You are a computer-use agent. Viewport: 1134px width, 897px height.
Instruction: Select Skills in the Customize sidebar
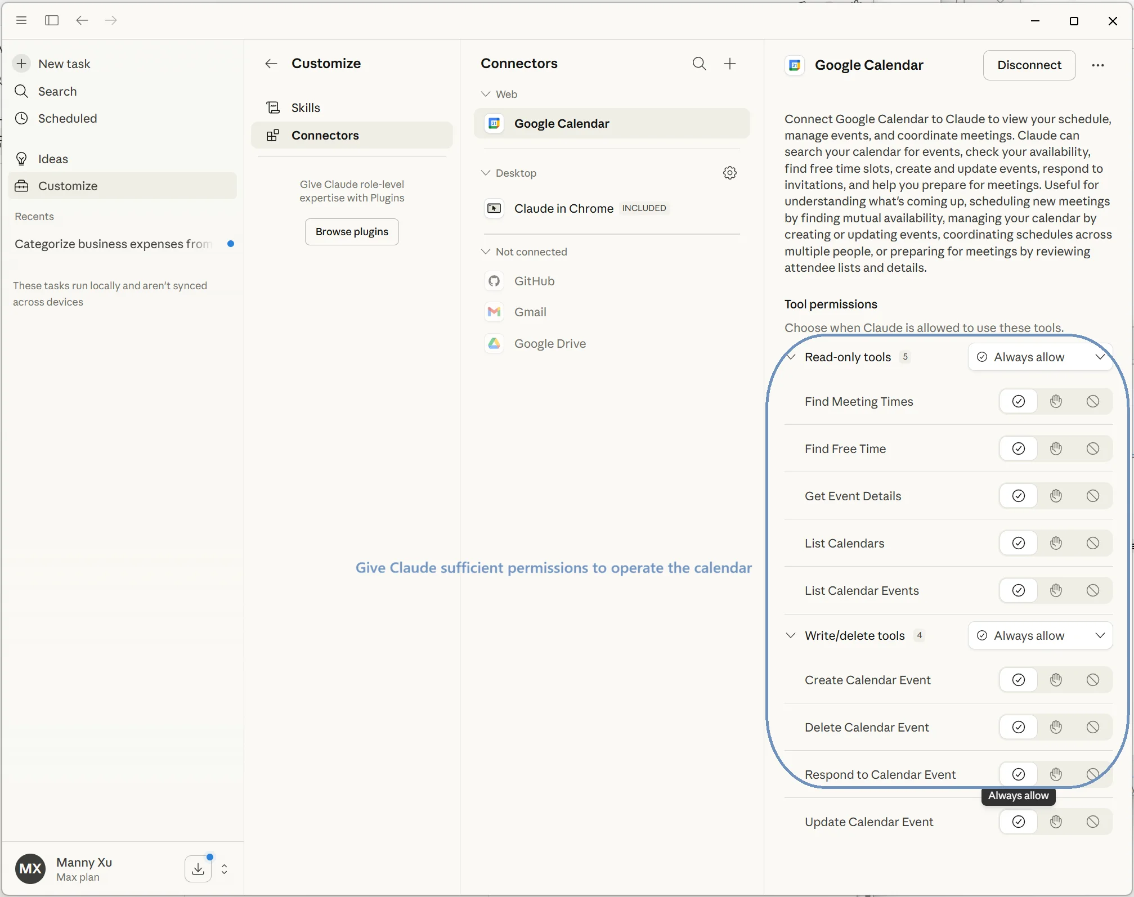pyautogui.click(x=306, y=107)
